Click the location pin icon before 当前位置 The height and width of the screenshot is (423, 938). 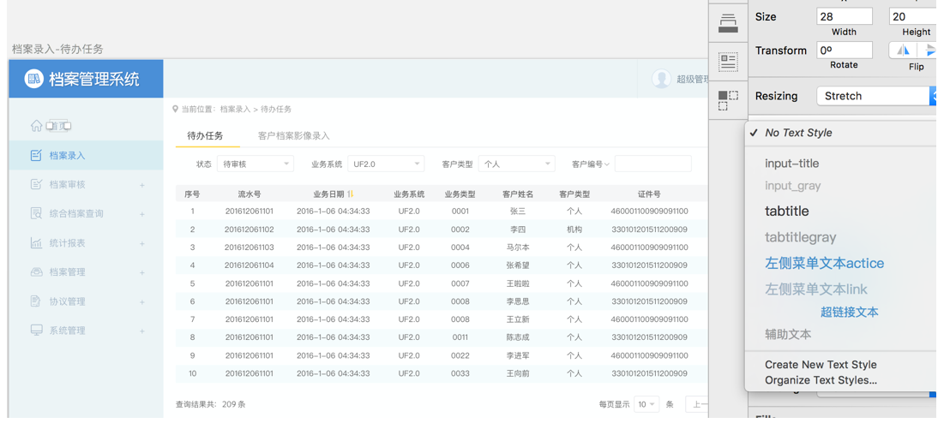coord(175,110)
